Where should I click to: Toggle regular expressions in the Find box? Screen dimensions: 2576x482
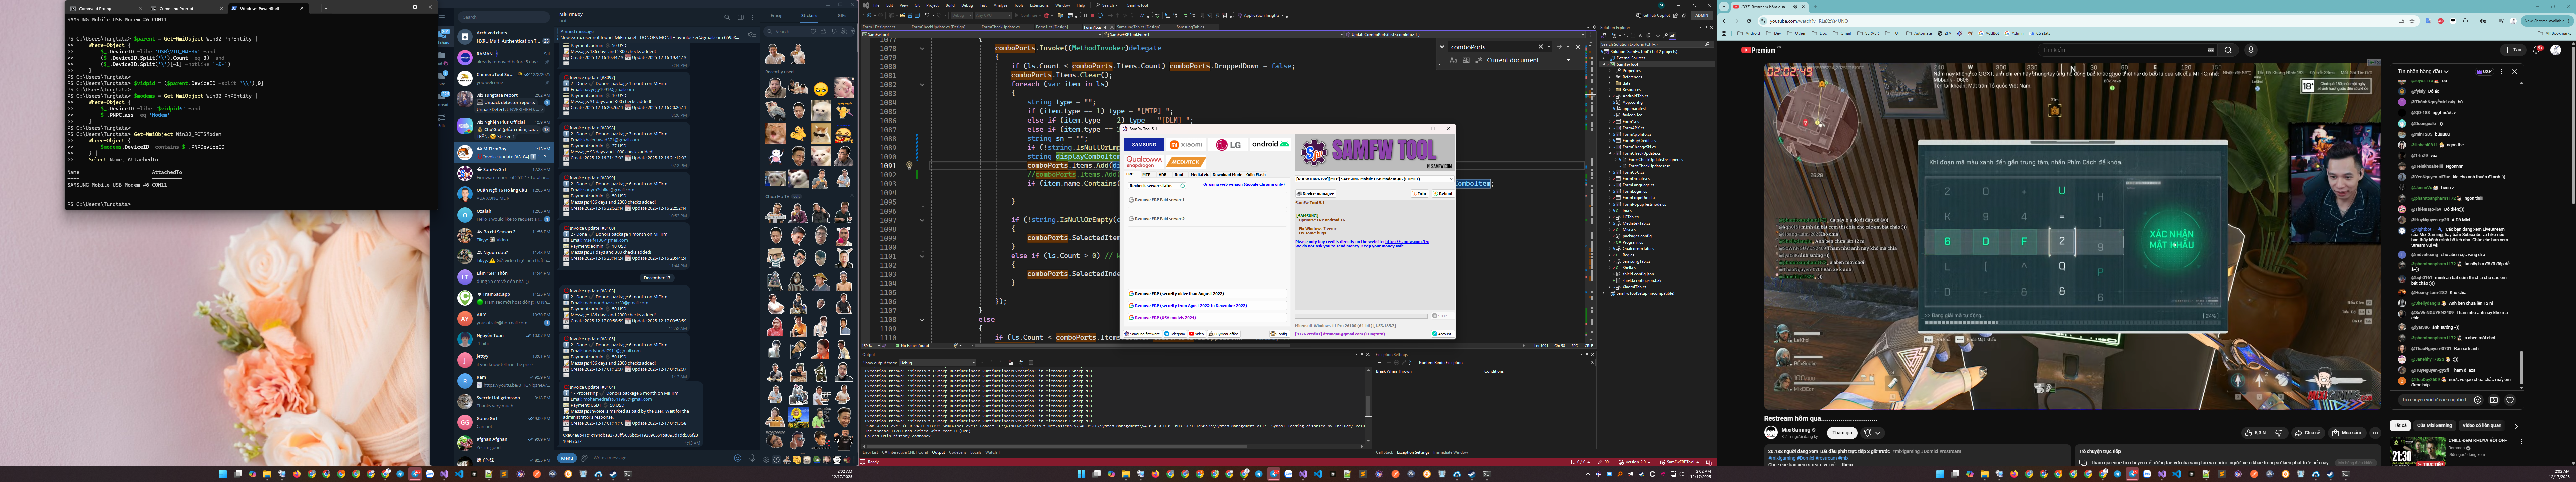(1479, 60)
